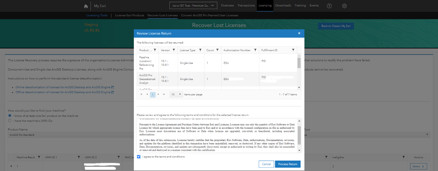438x171 pixels.
Task: Select page 1 in the pager
Action: click(153, 95)
